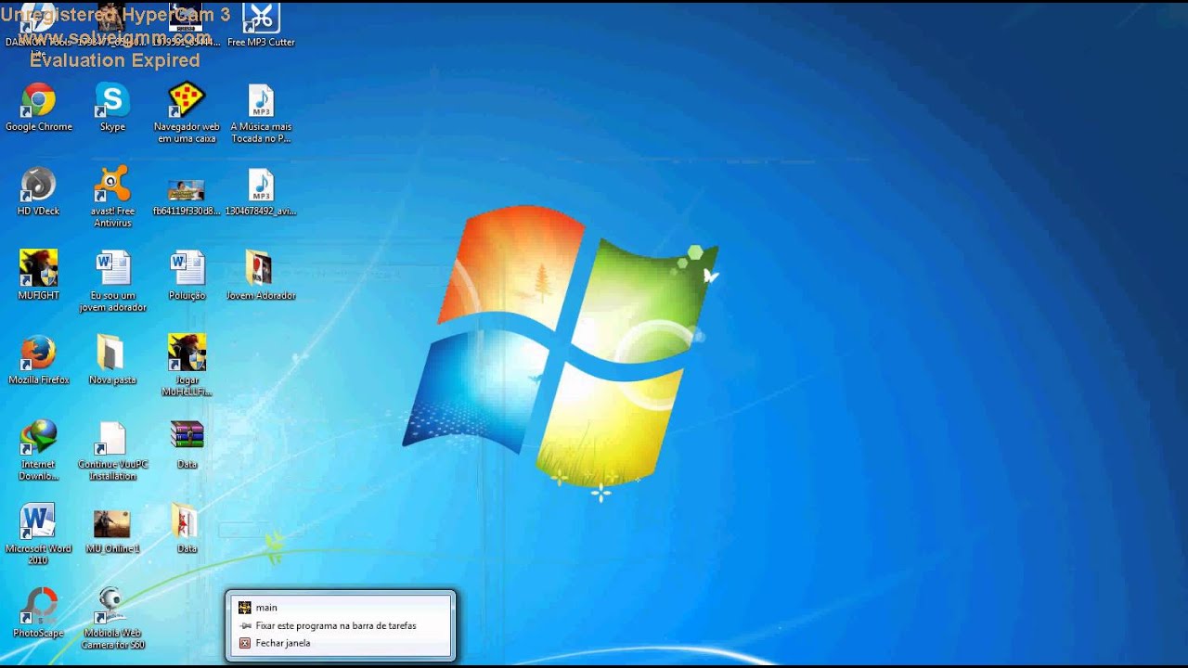The width and height of the screenshot is (1188, 668).
Task: Choose main in the jump list
Action: click(x=342, y=608)
